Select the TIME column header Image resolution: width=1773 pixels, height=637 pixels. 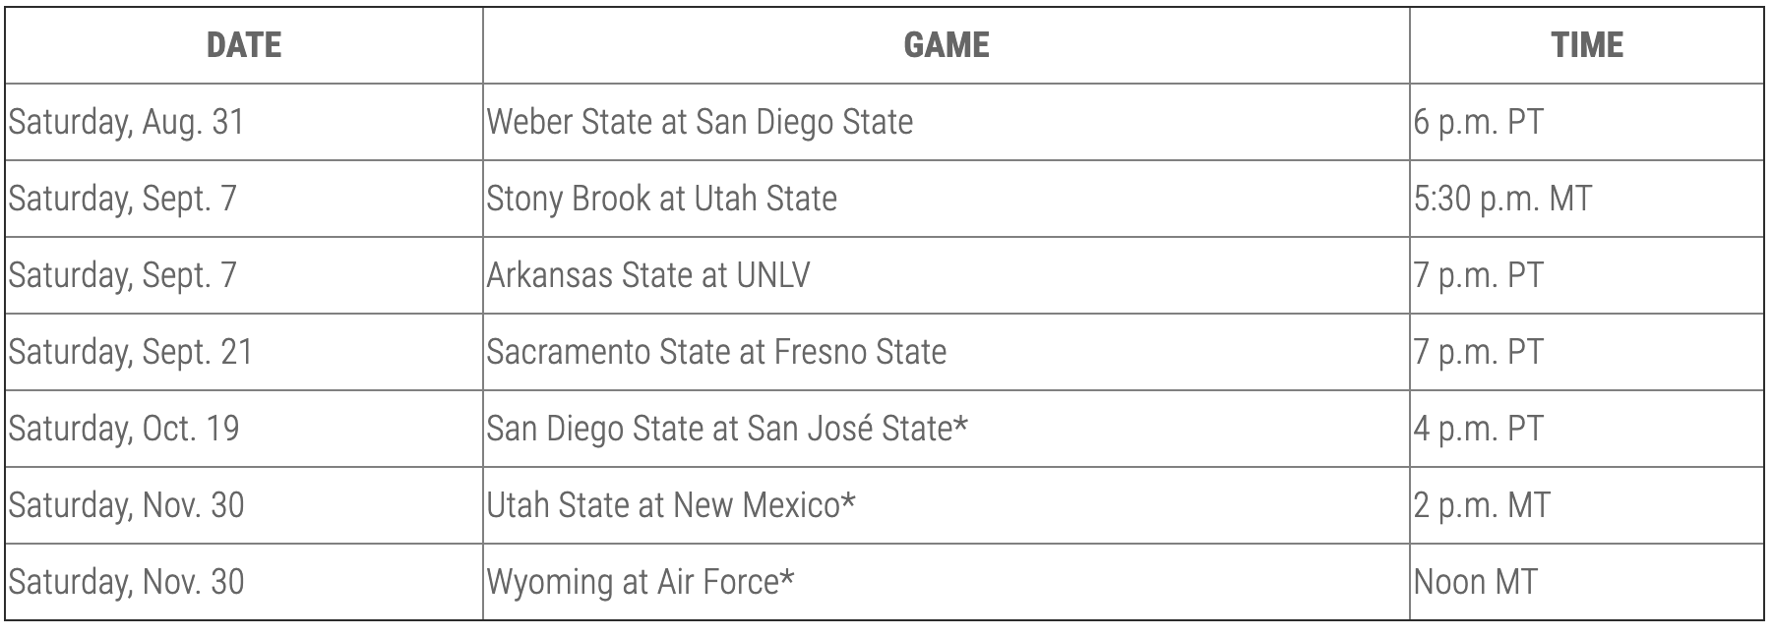point(1587,45)
